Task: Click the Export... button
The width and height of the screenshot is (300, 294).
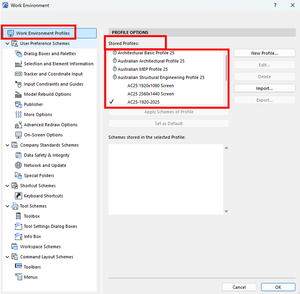Action: [264, 100]
